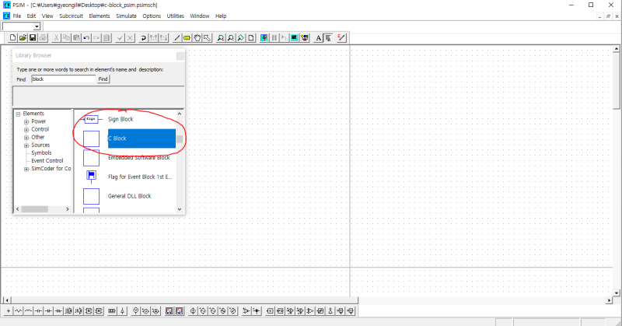Open the Help menu
The image size is (622, 326).
(x=221, y=16)
